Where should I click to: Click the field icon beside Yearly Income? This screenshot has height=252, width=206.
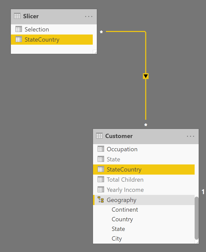pos(101,190)
